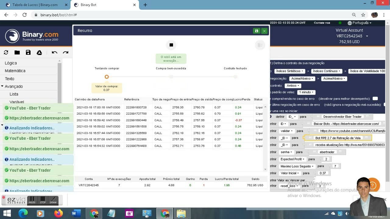Click the faded chart icon in Resumo
The image size is (390, 219).
(x=260, y=45)
